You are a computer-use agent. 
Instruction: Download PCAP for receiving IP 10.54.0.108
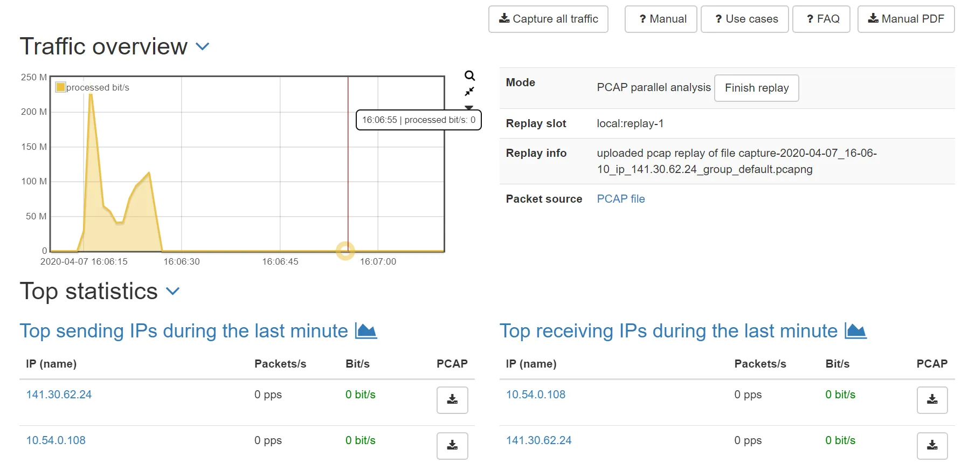tap(931, 400)
